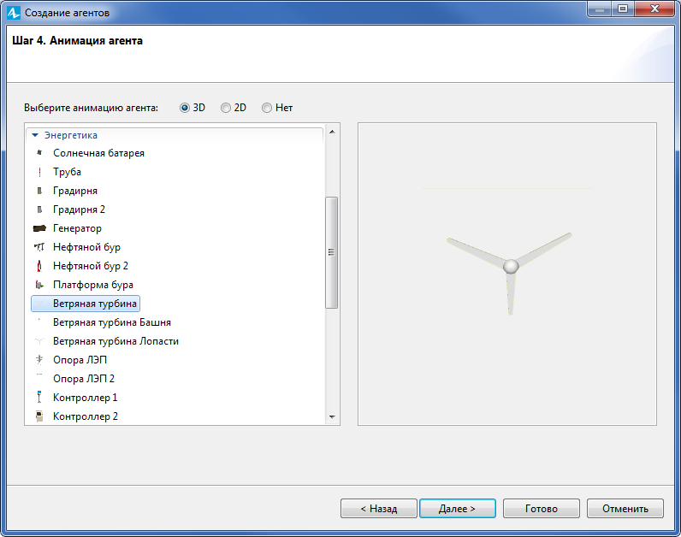Image resolution: width=681 pixels, height=537 pixels.
Task: Click the turbine icon of Ветряная турбина
Action: 39,304
